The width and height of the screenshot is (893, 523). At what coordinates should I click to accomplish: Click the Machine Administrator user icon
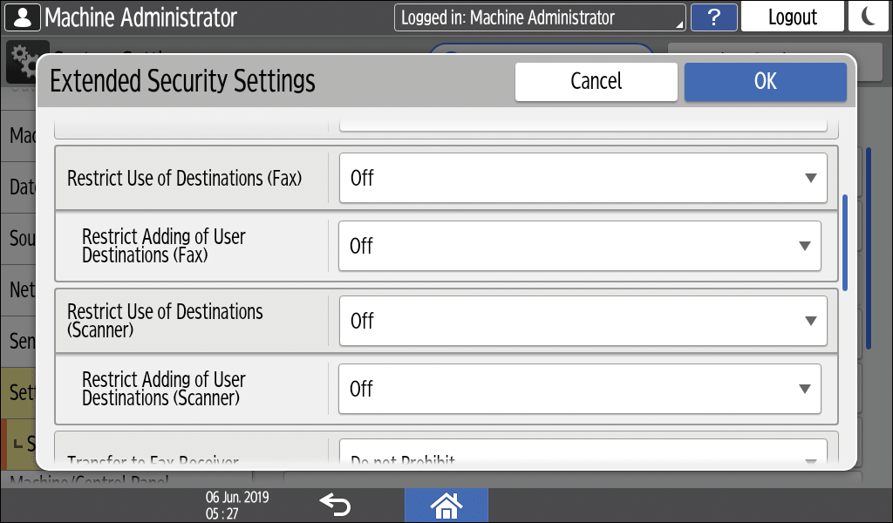pos(20,17)
